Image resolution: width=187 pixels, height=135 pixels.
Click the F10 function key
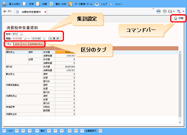tap(76, 131)
